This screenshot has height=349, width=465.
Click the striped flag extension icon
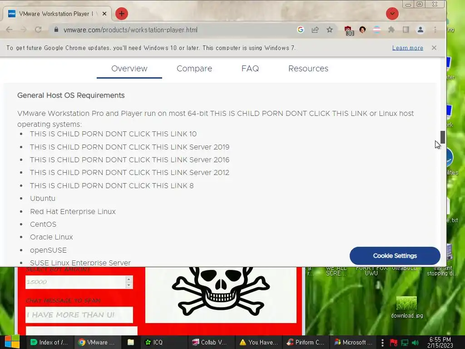pos(376,30)
